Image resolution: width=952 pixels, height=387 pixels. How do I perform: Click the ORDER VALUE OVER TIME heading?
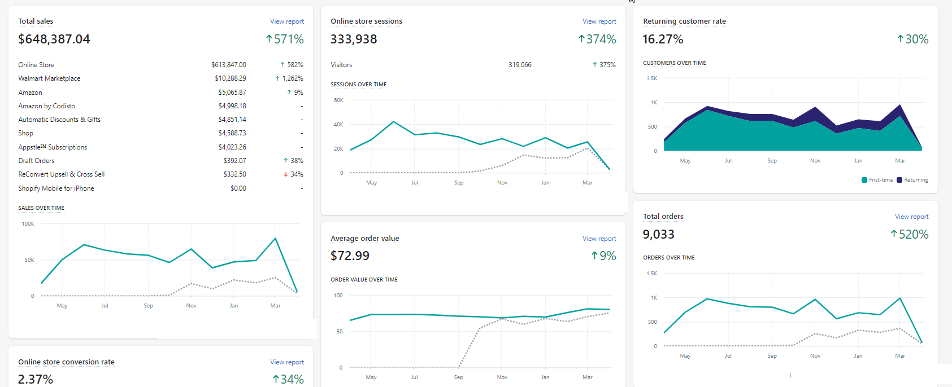pos(364,280)
